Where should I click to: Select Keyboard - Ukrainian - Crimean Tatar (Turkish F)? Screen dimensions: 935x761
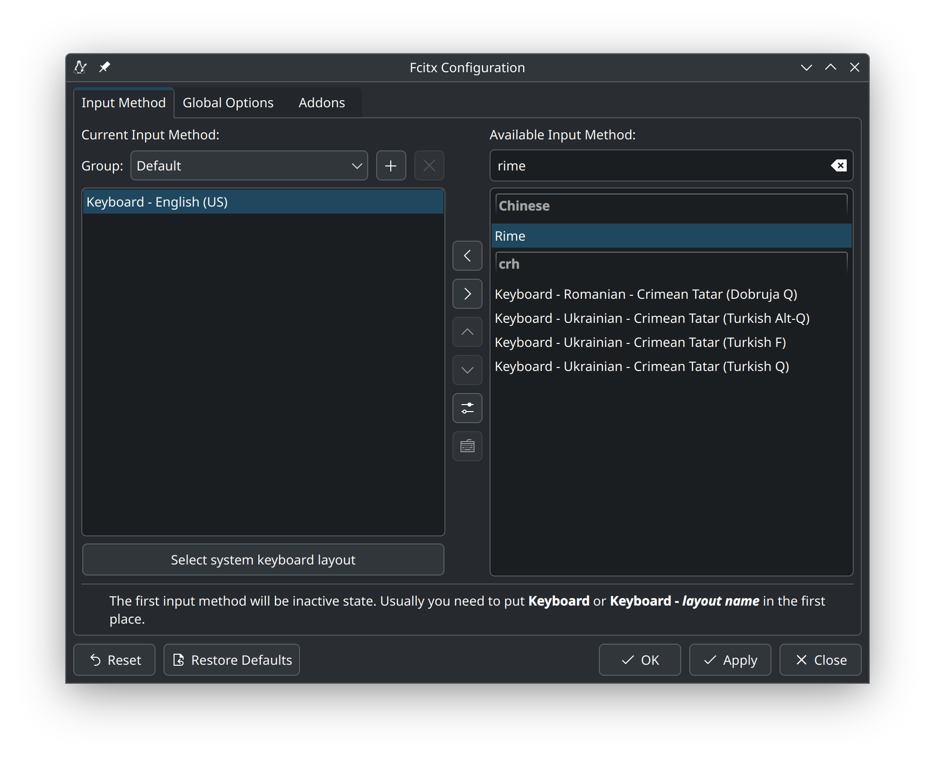point(640,342)
